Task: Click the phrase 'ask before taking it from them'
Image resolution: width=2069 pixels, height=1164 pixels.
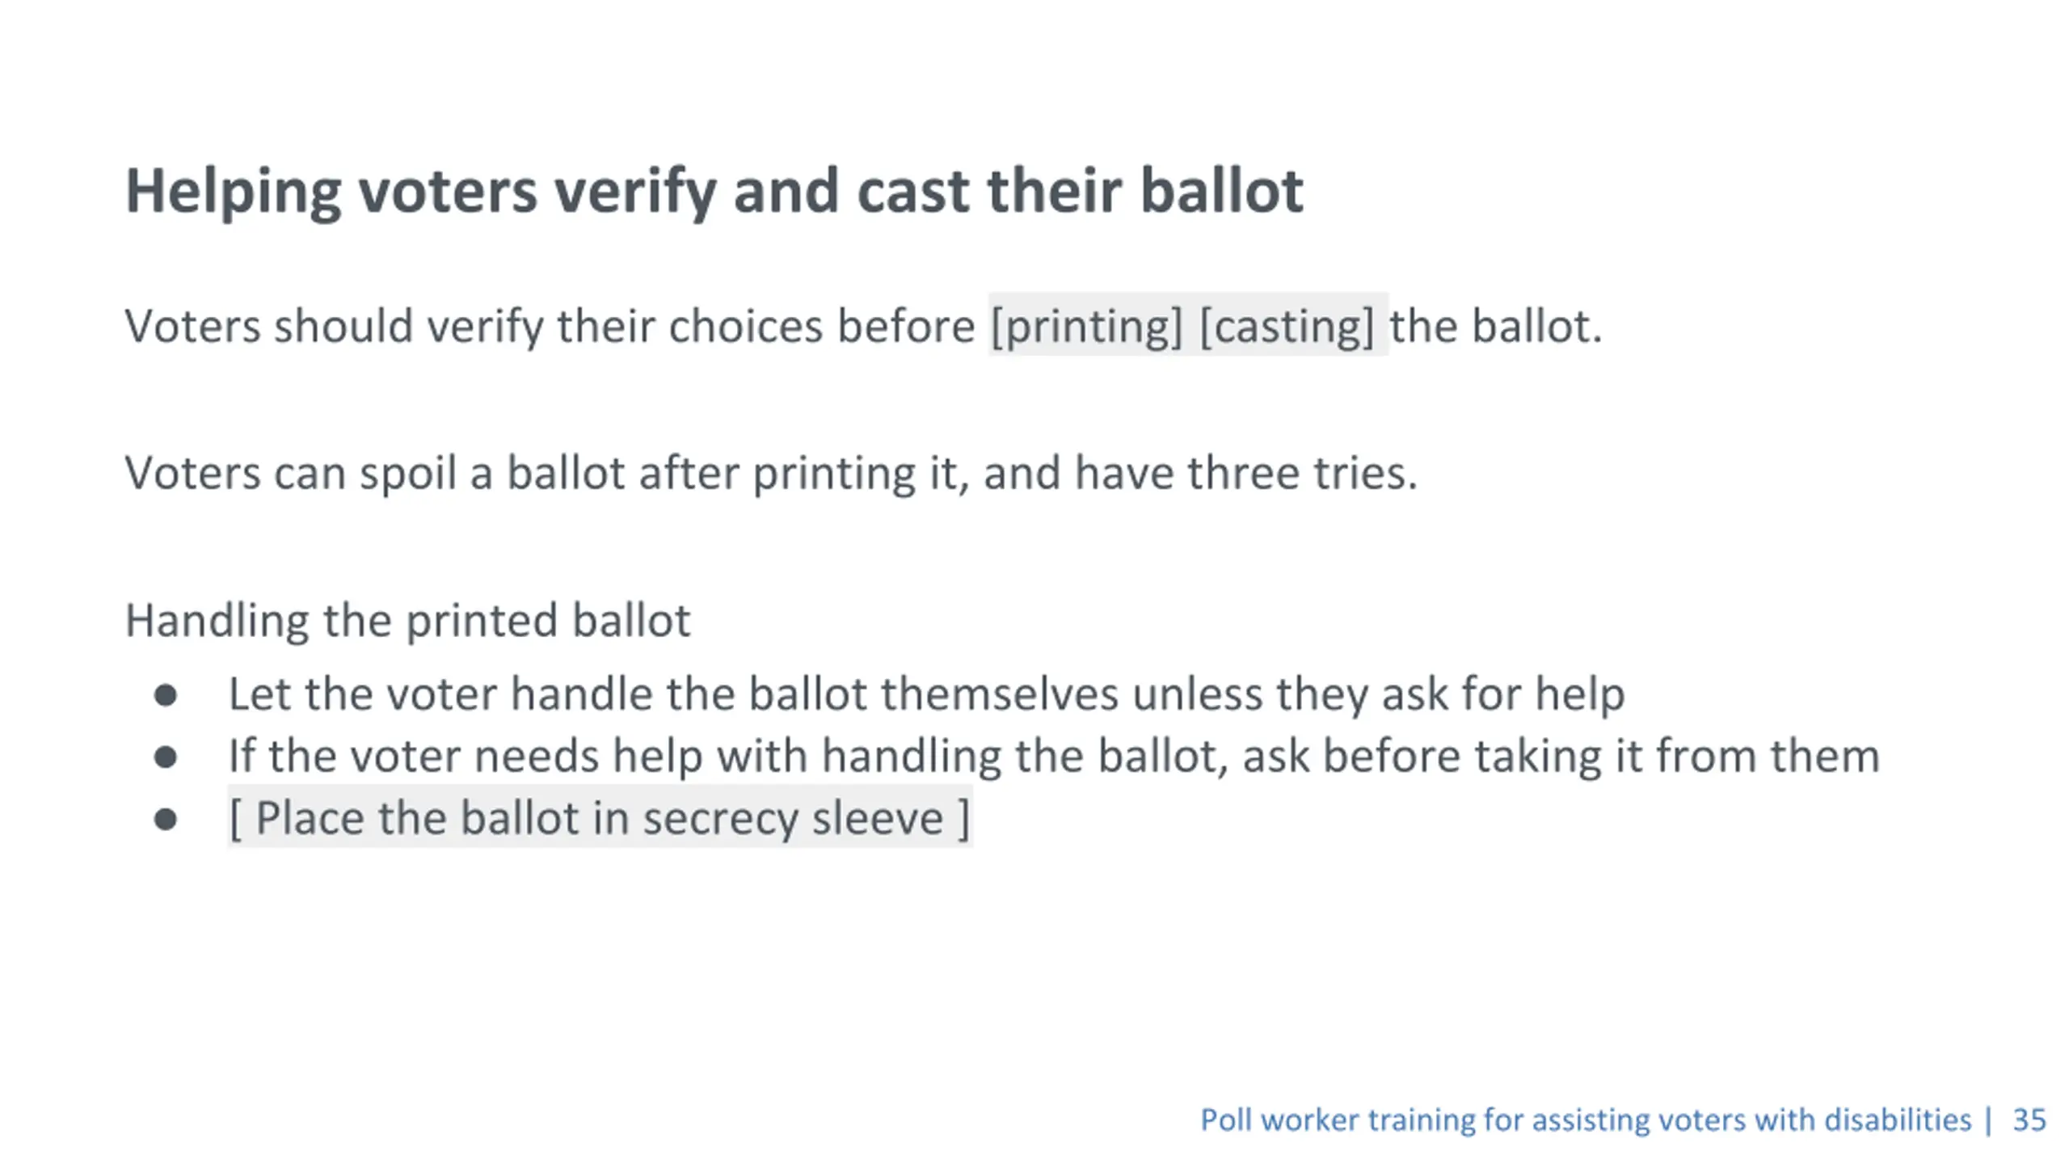Action: (1561, 757)
